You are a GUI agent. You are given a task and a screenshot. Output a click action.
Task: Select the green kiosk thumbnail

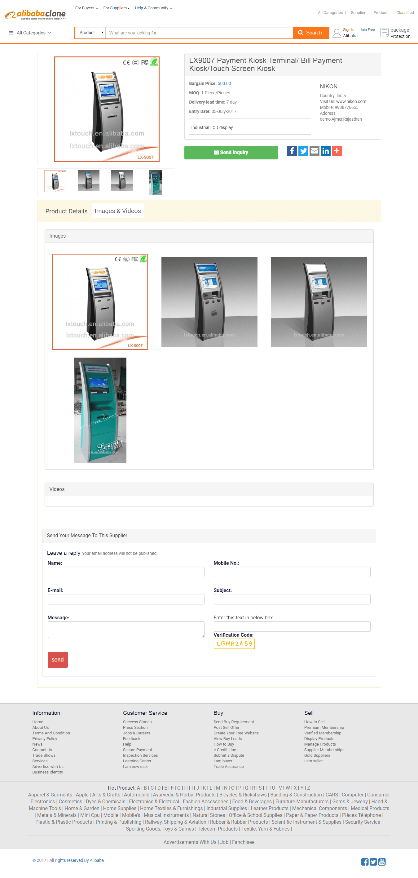click(155, 183)
